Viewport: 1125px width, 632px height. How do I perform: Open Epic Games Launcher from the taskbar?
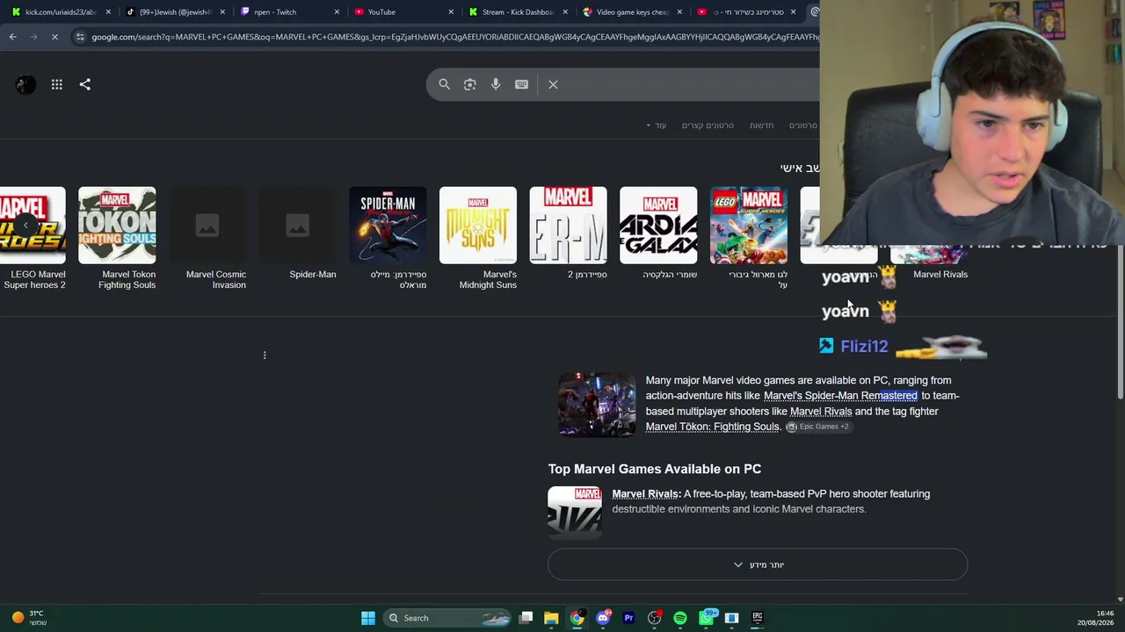pyautogui.click(x=758, y=618)
